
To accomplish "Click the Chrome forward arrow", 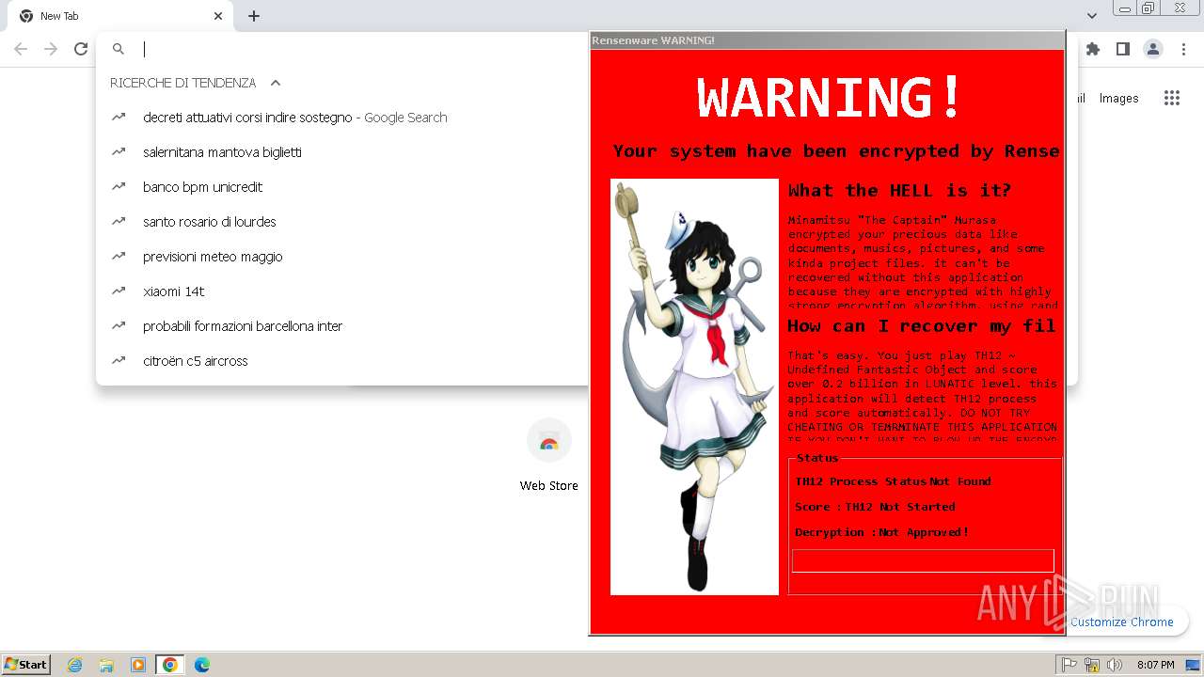I will (x=51, y=49).
